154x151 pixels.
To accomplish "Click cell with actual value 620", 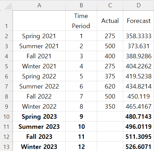I will (110, 86).
